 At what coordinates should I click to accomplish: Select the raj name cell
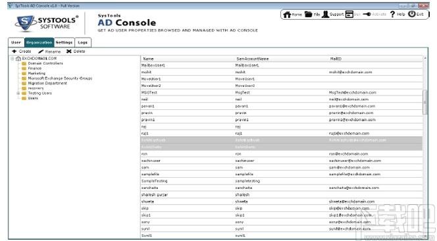[144, 126]
